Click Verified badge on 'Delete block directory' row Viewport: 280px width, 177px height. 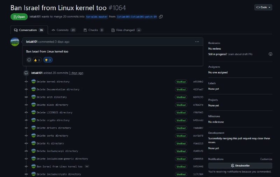(181, 105)
